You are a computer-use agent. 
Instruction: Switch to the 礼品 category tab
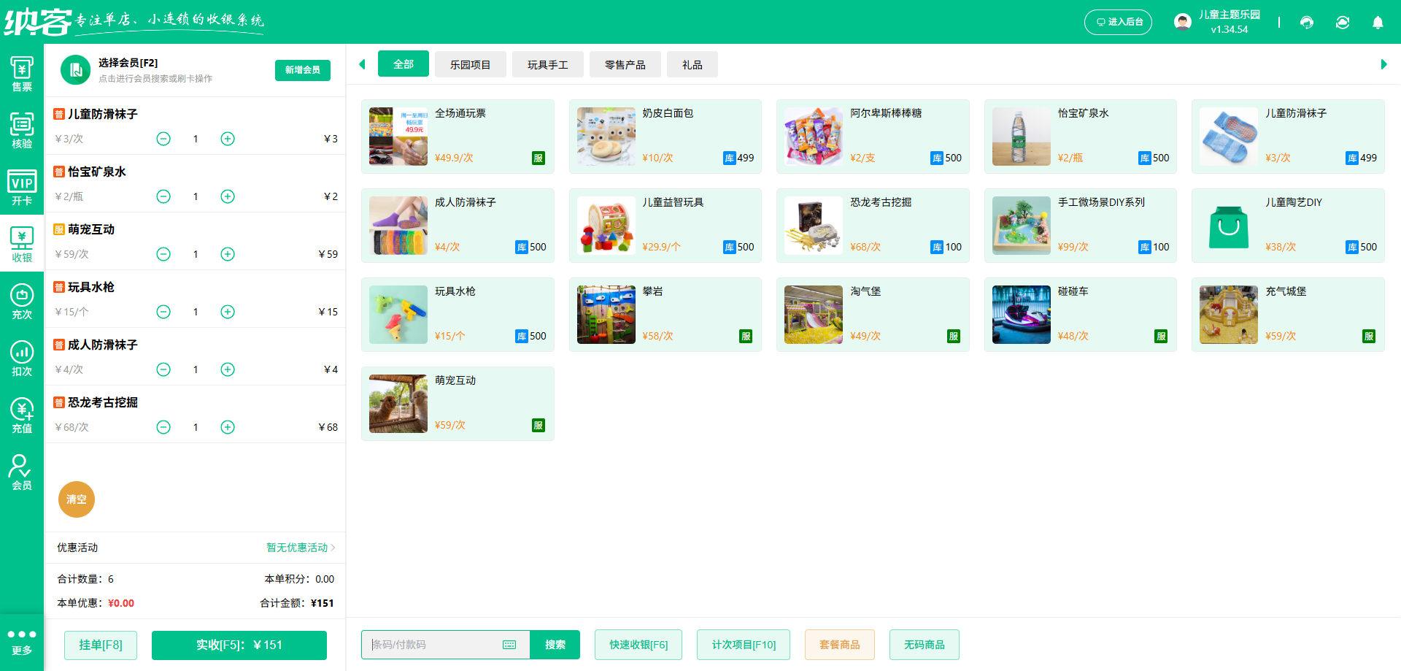point(692,64)
